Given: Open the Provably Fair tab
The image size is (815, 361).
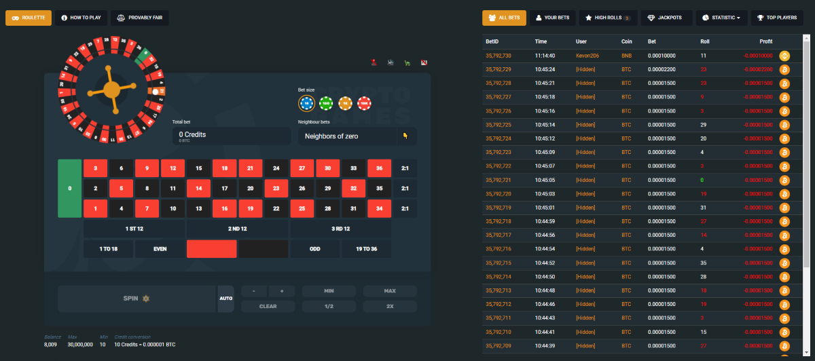Looking at the screenshot, I should coord(140,18).
